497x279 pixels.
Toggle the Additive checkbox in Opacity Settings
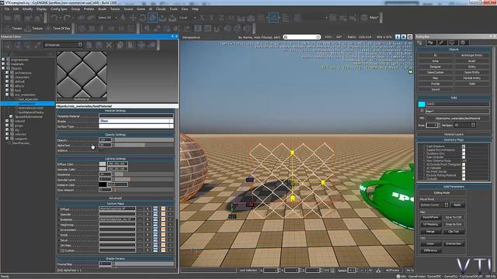[101, 150]
